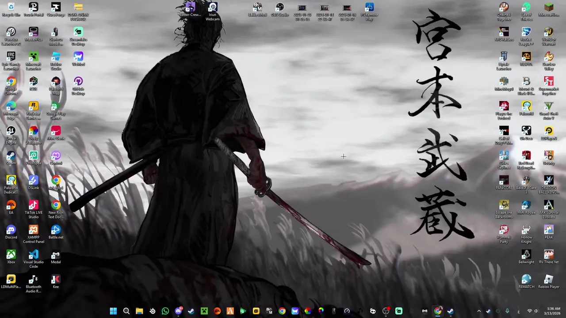
Task: Select the TikTok LIVE Studio shortcut
Action: 33,210
